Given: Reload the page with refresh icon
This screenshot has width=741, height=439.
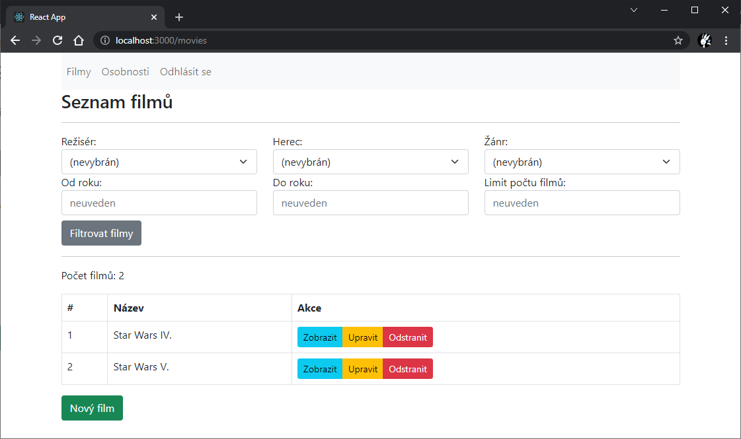Looking at the screenshot, I should 58,40.
